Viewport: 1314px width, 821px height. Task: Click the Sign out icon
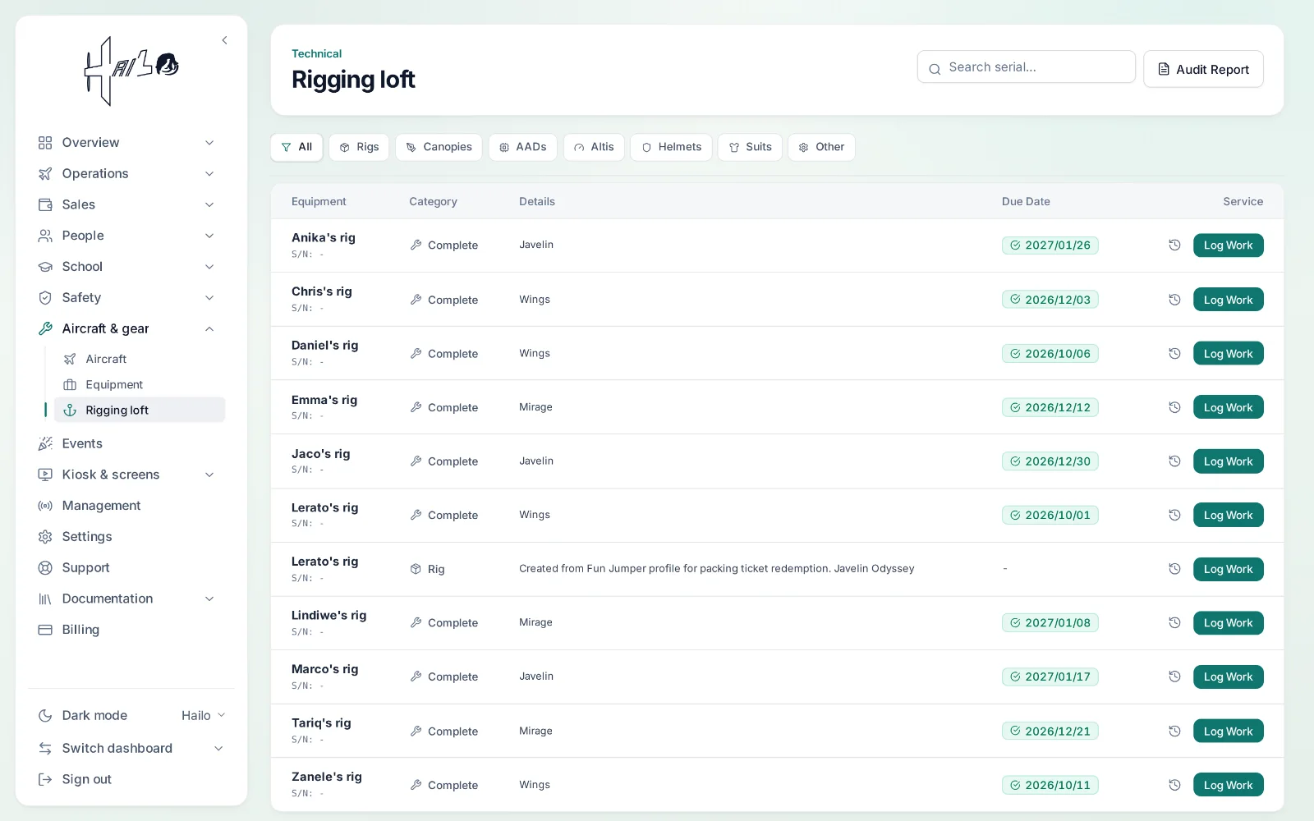pyautogui.click(x=45, y=779)
